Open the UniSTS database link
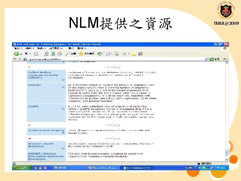 [33, 107]
